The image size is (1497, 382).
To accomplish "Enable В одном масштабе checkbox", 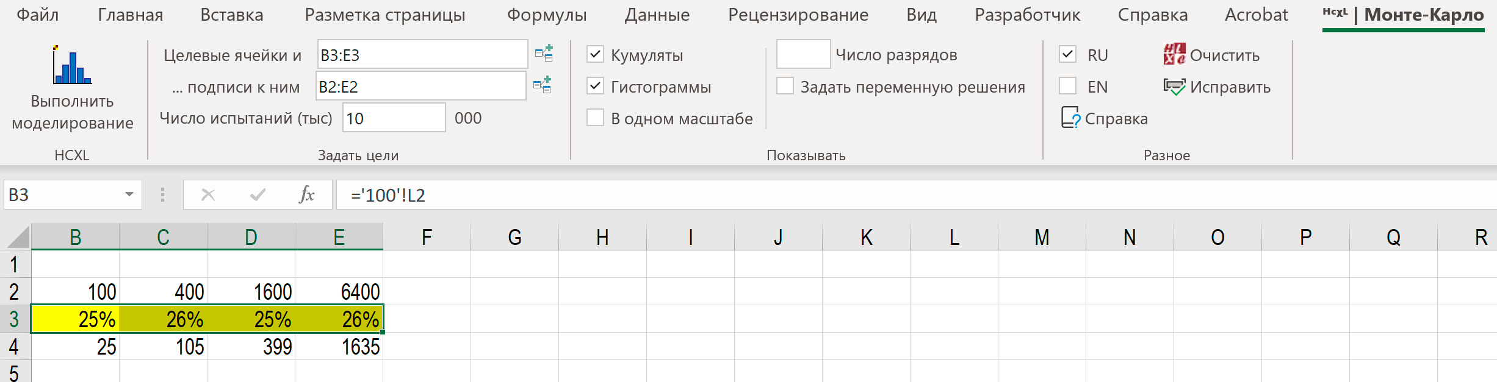I will [x=595, y=118].
